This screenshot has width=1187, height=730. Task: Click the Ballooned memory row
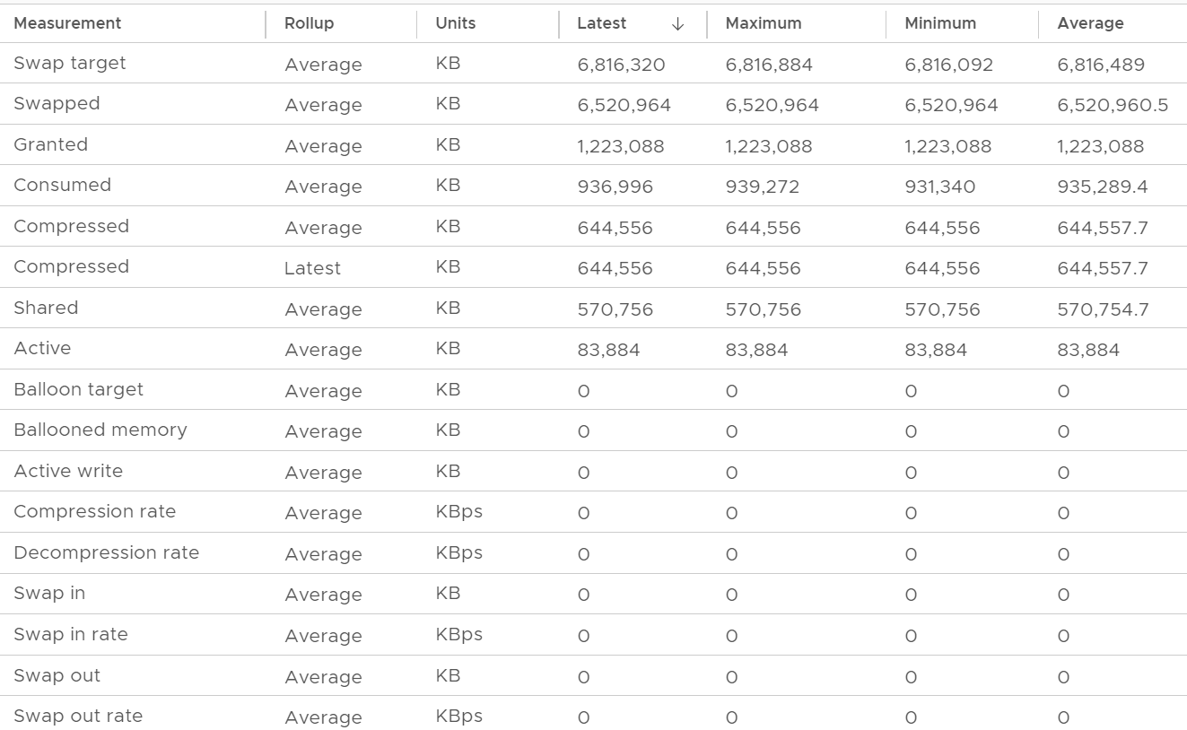tap(593, 430)
